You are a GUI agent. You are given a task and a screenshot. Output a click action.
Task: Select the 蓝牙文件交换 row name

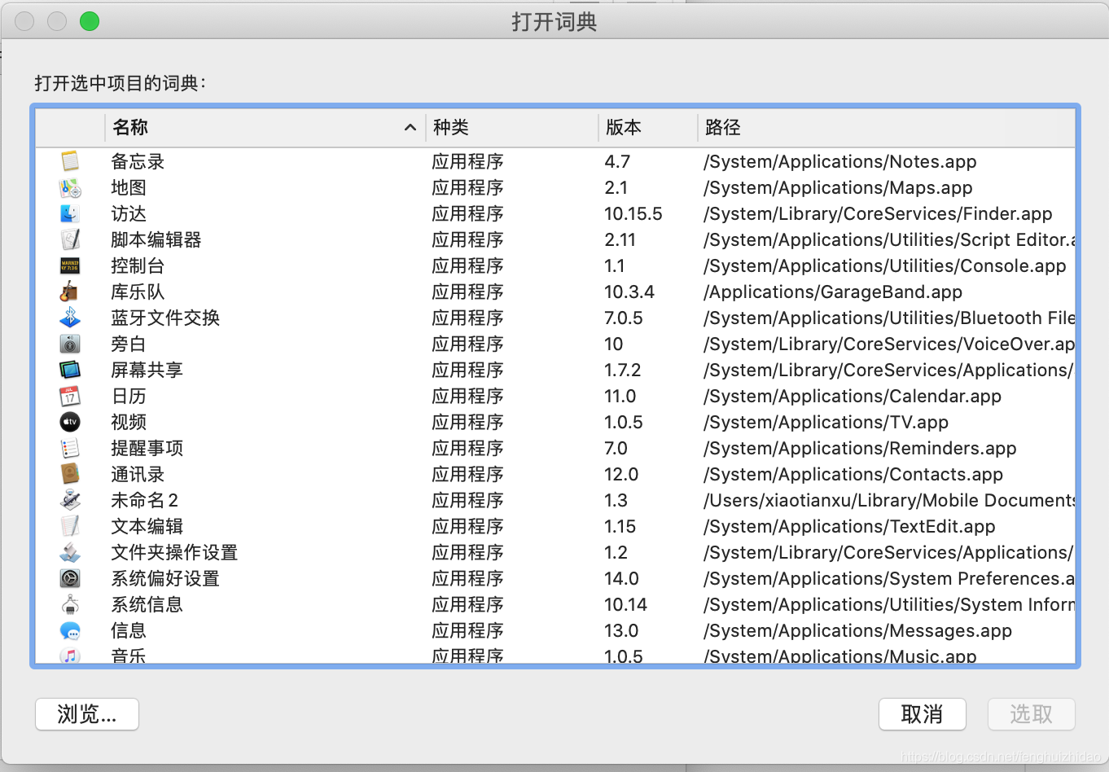pyautogui.click(x=165, y=318)
